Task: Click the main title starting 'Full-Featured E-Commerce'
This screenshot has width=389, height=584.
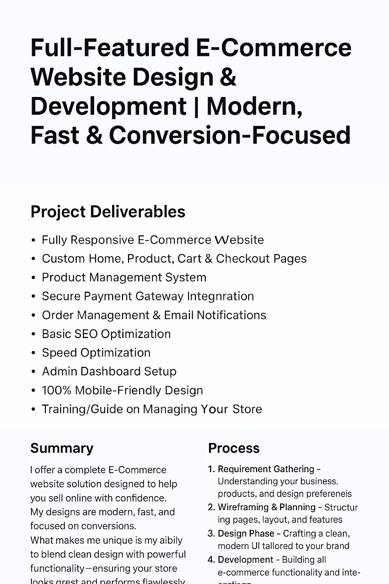Action: point(191,92)
